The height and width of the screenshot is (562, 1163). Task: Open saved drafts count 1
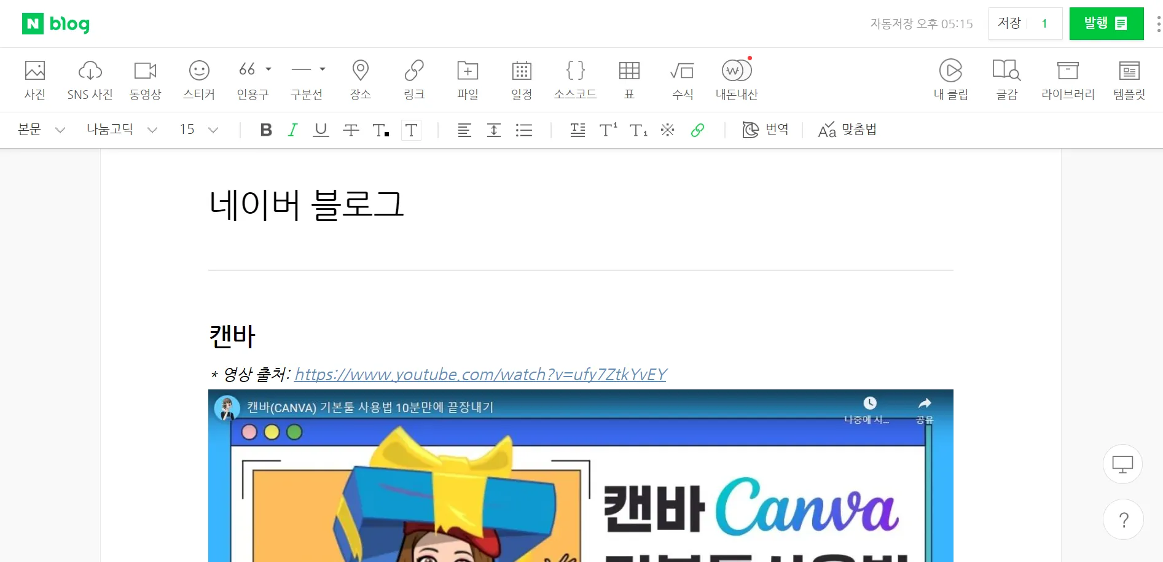tap(1044, 24)
